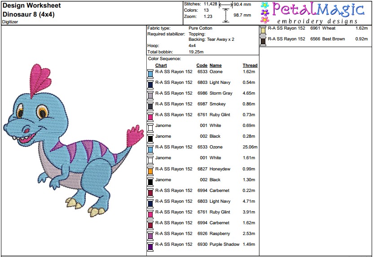The width and height of the screenshot is (373, 257).
Task: Click the Code column header
Action: pyautogui.click(x=202, y=65)
